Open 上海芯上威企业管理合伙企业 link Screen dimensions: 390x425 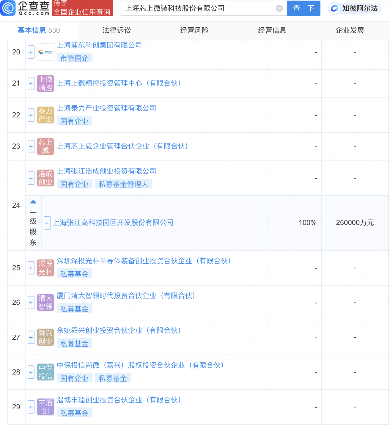click(x=122, y=146)
